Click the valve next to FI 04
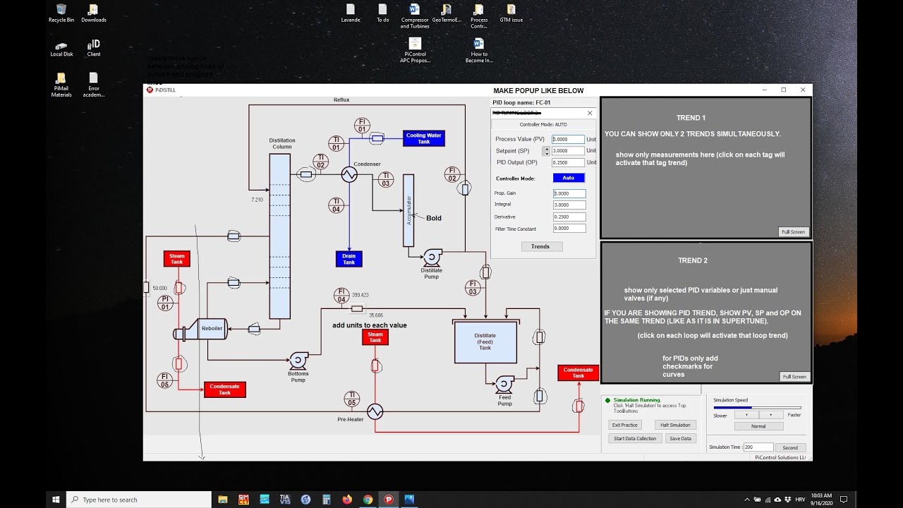The width and height of the screenshot is (903, 508). [357, 308]
